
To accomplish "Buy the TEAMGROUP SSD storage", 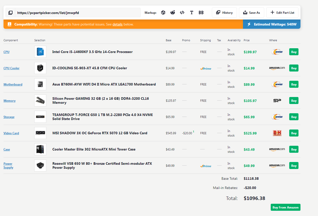I will 294,117.
